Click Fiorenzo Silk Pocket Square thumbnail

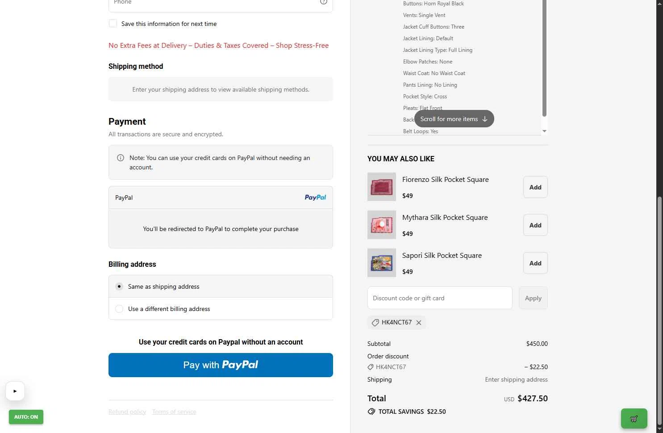pyautogui.click(x=382, y=187)
